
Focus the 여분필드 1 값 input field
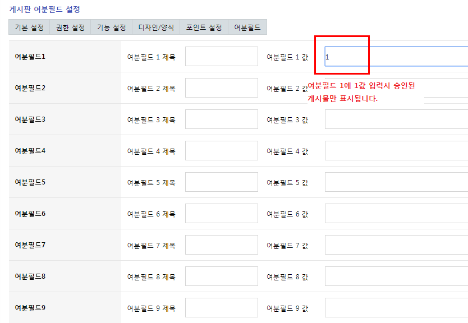tap(396, 57)
